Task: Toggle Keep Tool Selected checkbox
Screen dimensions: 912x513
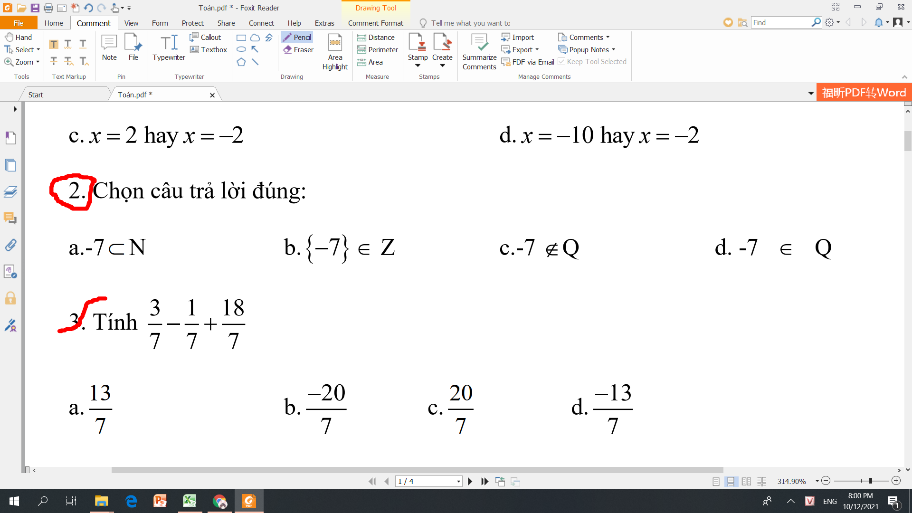Action: click(x=561, y=62)
